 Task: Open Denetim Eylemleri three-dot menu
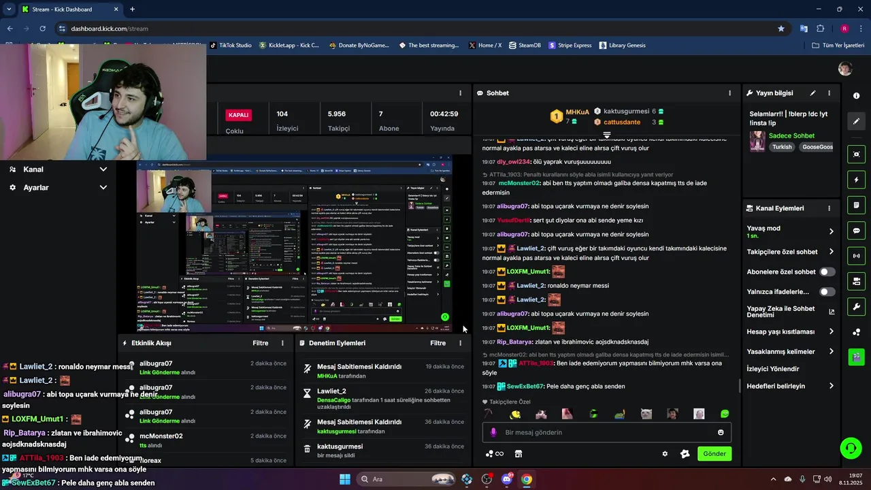click(x=460, y=343)
